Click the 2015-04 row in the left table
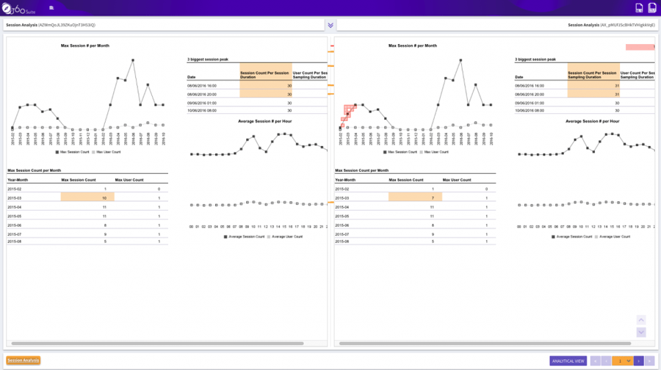 87,207
